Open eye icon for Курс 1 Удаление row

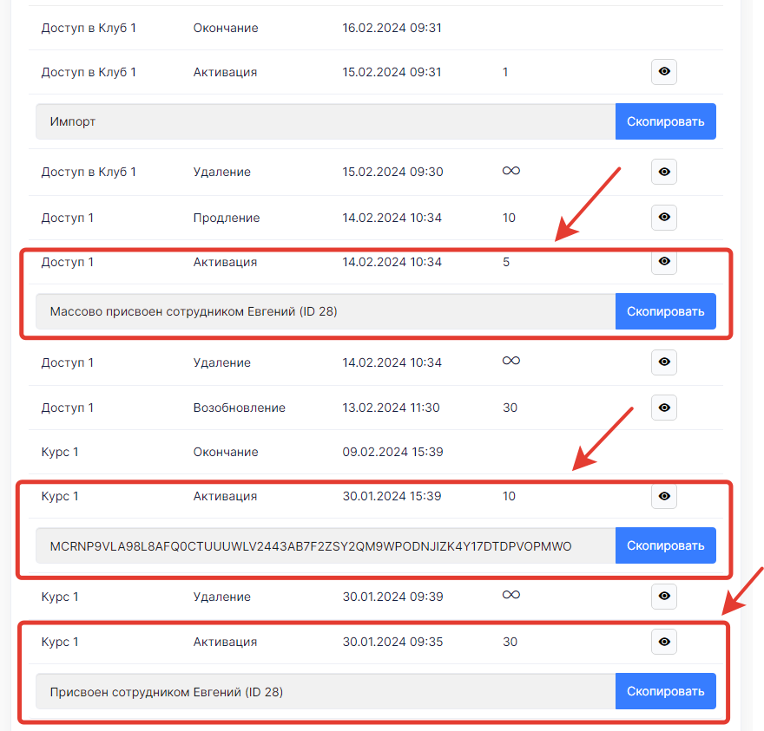(x=664, y=597)
